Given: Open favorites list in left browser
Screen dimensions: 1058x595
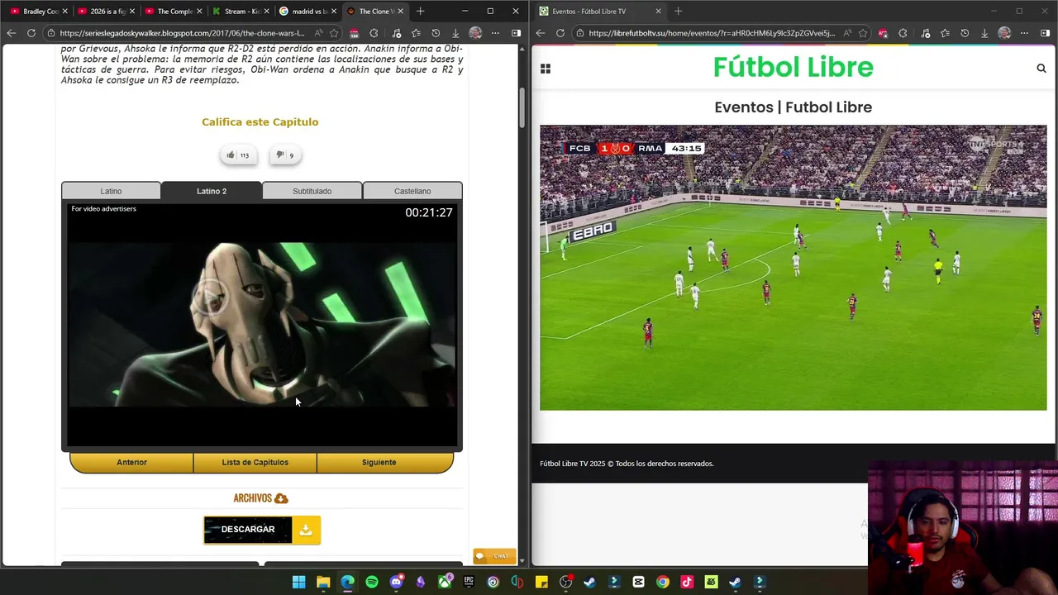Looking at the screenshot, I should [x=415, y=33].
